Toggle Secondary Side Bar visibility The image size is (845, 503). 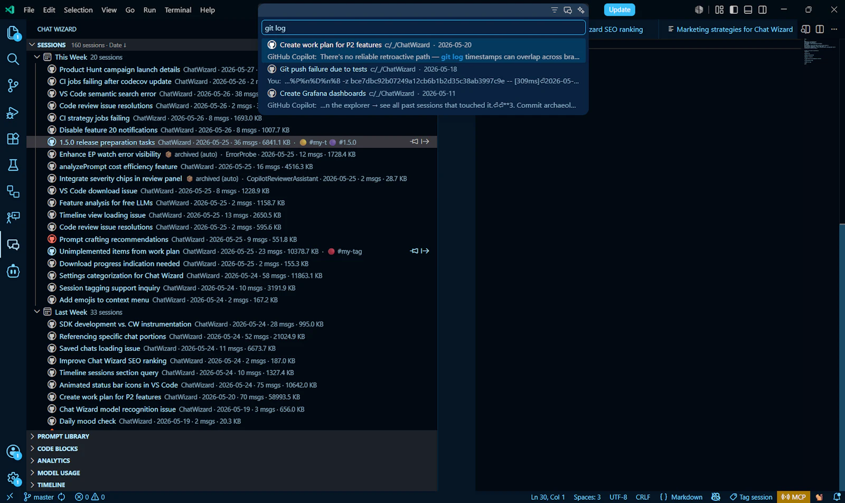(763, 10)
